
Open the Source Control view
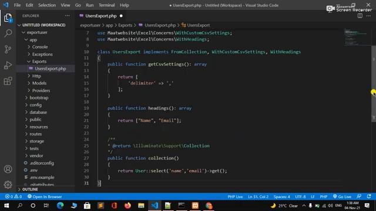pos(8,49)
